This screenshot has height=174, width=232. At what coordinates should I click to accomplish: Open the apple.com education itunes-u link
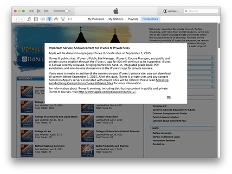[107, 92]
